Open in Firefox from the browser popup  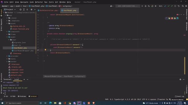point(172,18)
